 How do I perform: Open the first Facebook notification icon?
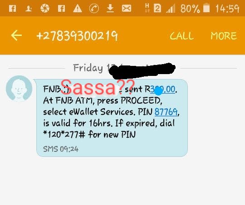13,8
